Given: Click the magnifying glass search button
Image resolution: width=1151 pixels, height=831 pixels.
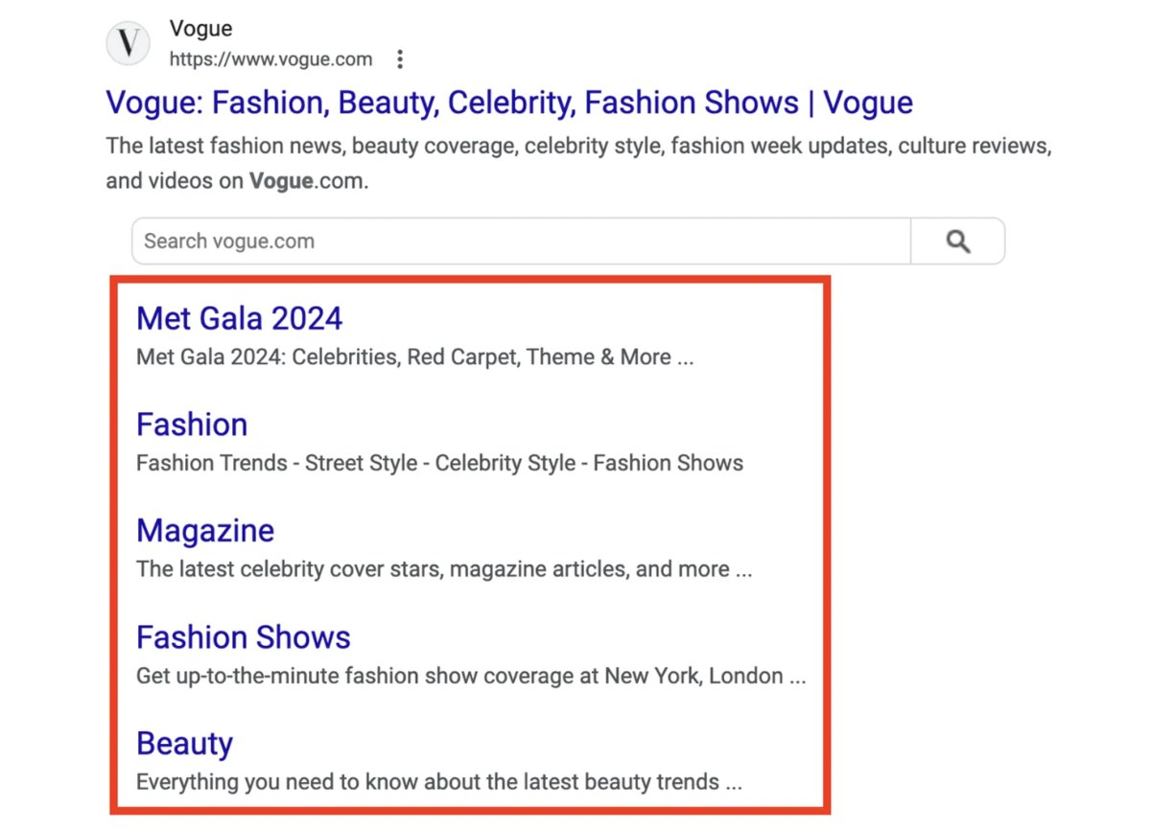Looking at the screenshot, I should [957, 241].
